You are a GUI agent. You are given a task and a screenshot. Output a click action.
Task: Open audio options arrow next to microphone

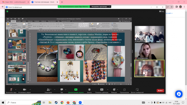[x=16, y=90]
